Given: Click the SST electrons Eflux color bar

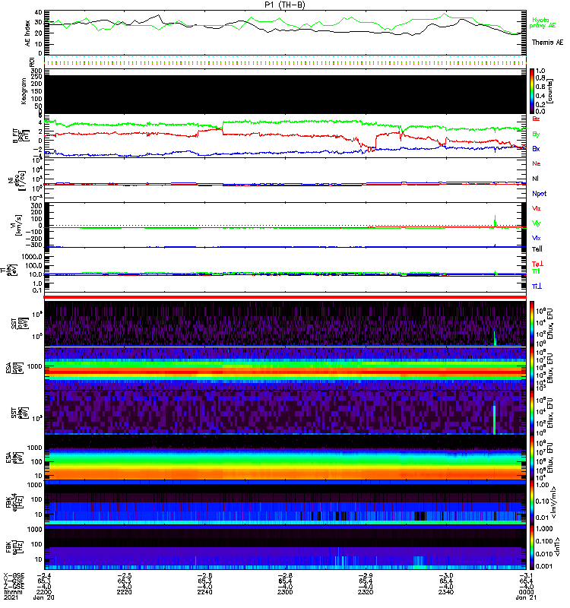Looking at the screenshot, I should [532, 412].
